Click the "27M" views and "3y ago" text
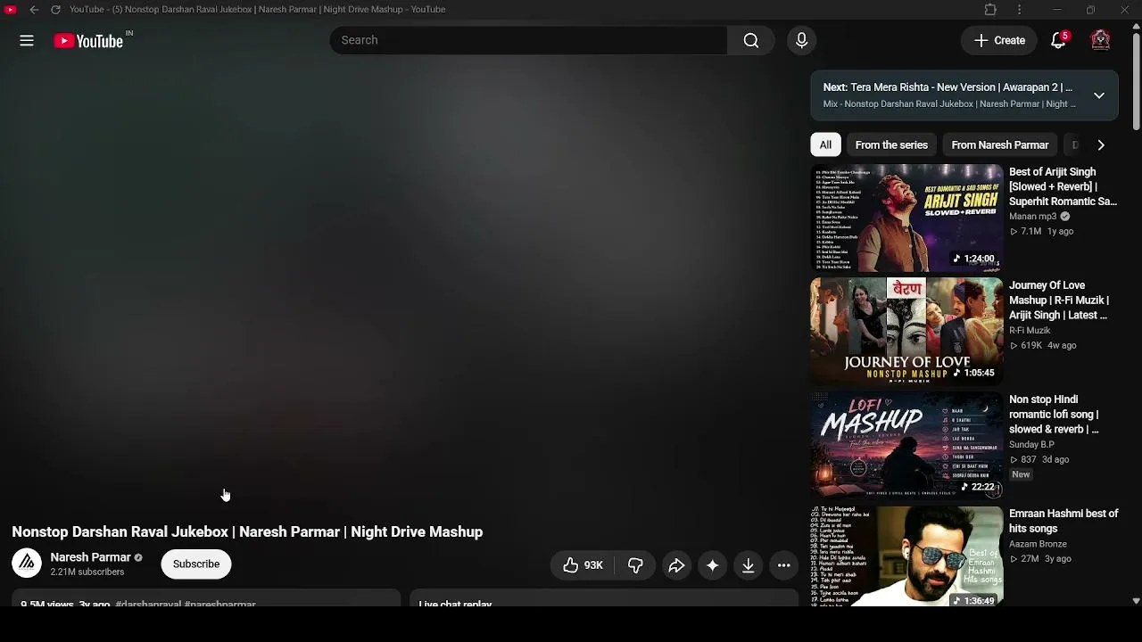Viewport: 1142px width, 642px height. (x=1040, y=559)
